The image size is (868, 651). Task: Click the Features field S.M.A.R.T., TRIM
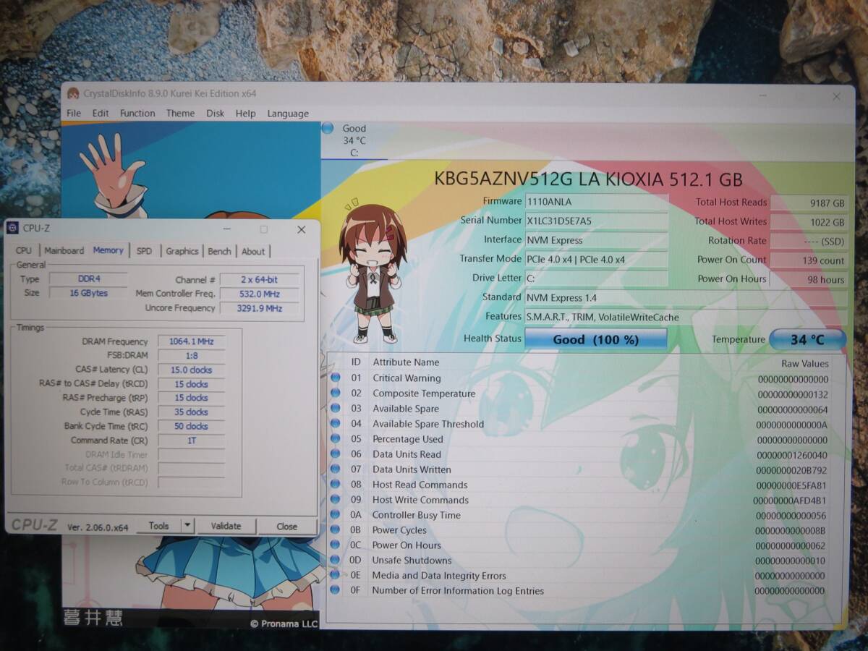[686, 317]
